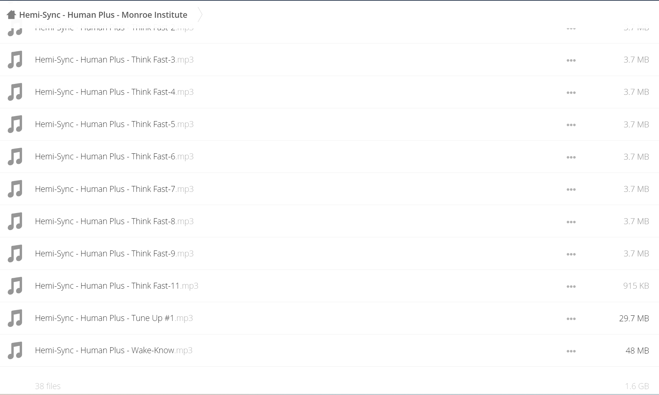This screenshot has height=395, width=659.
Task: Click music note icon for Think Fast-8
Action: click(15, 221)
